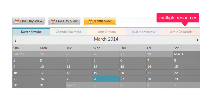The image size is (212, 97).
Task: Select Lorrie Orduno resource tab
Action: [106, 32]
